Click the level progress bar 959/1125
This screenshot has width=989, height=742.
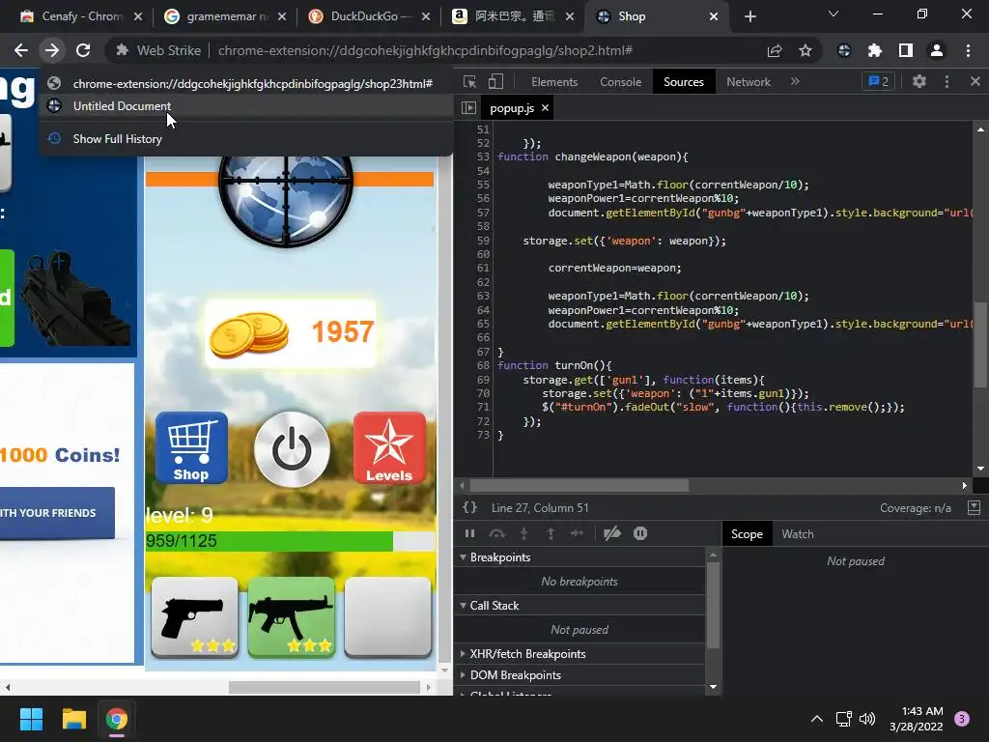click(x=290, y=541)
